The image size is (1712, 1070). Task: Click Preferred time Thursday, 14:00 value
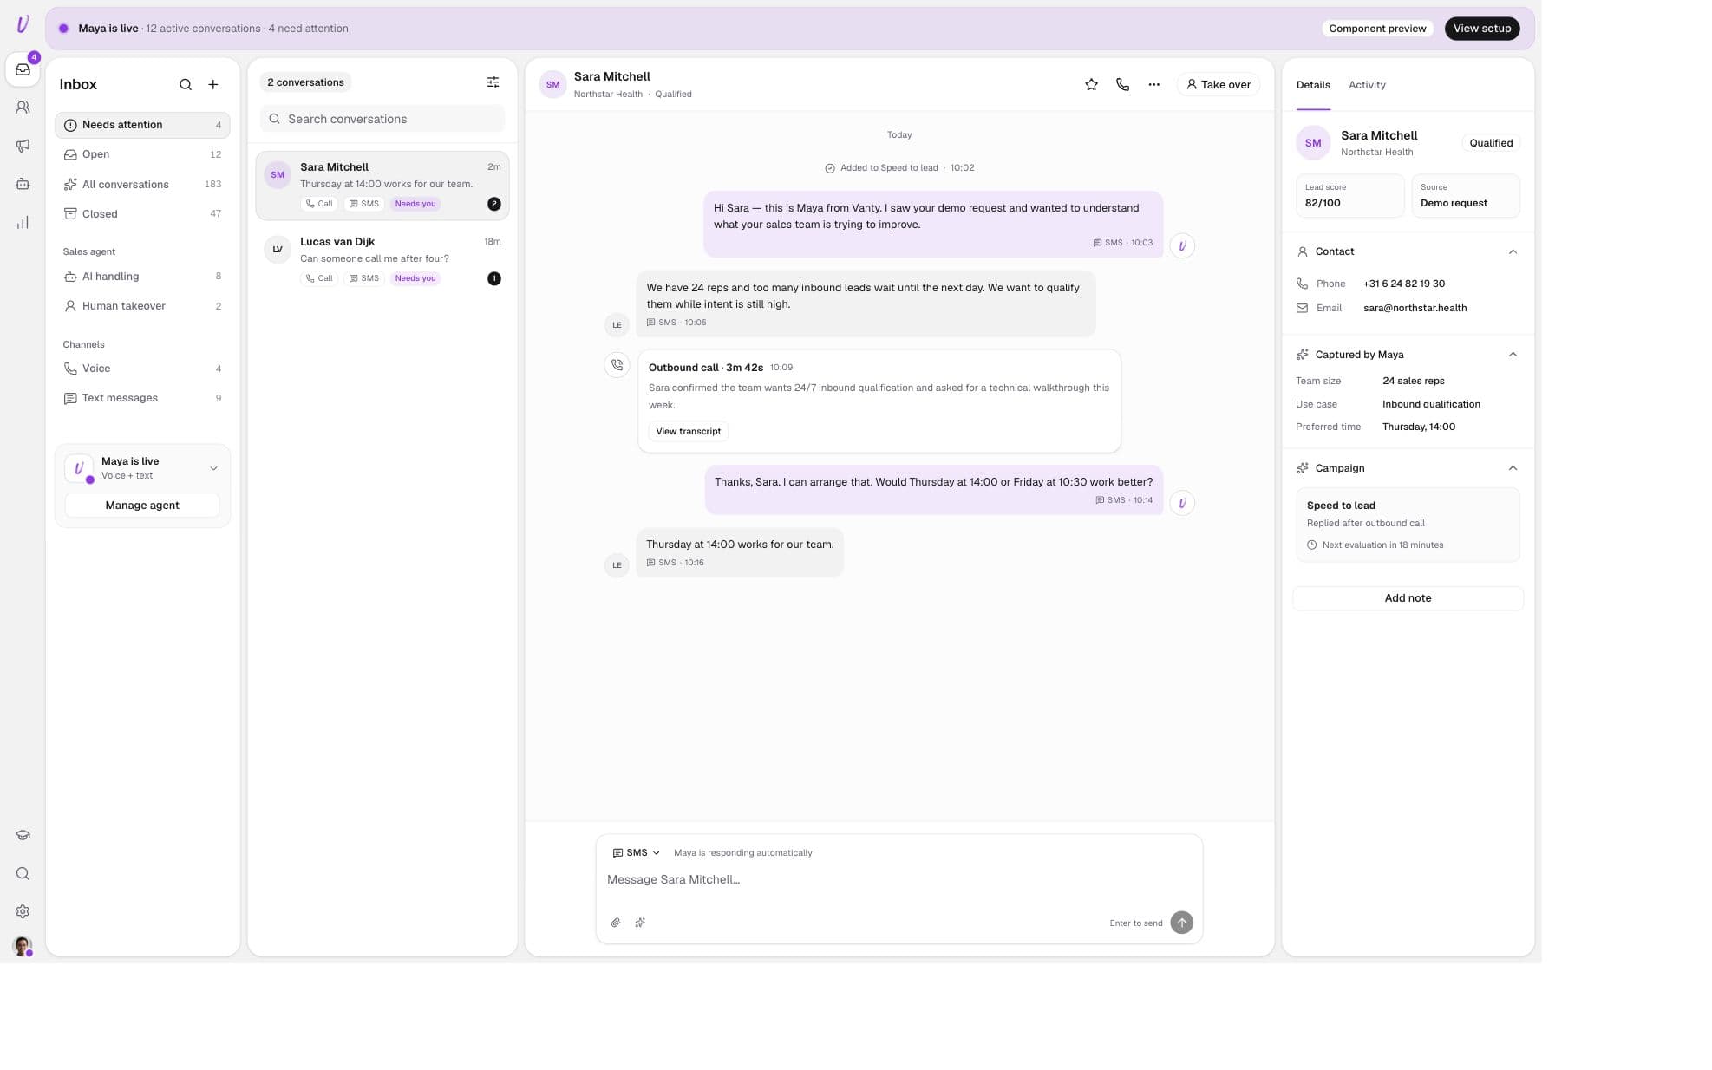(1418, 427)
